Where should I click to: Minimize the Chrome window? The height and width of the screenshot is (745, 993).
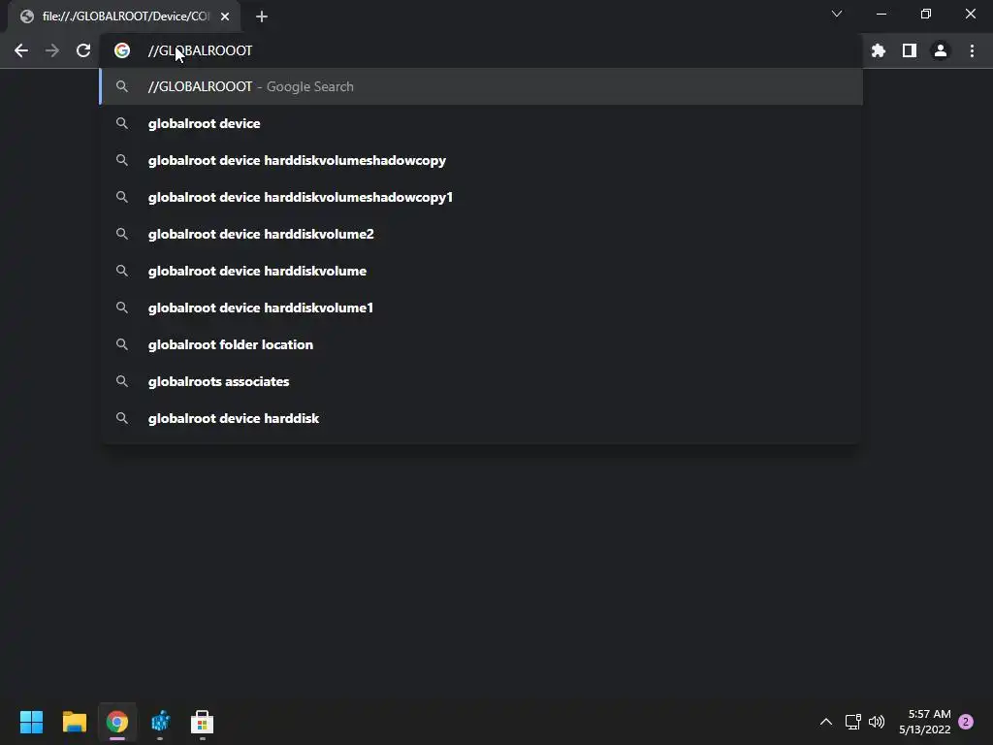click(881, 14)
